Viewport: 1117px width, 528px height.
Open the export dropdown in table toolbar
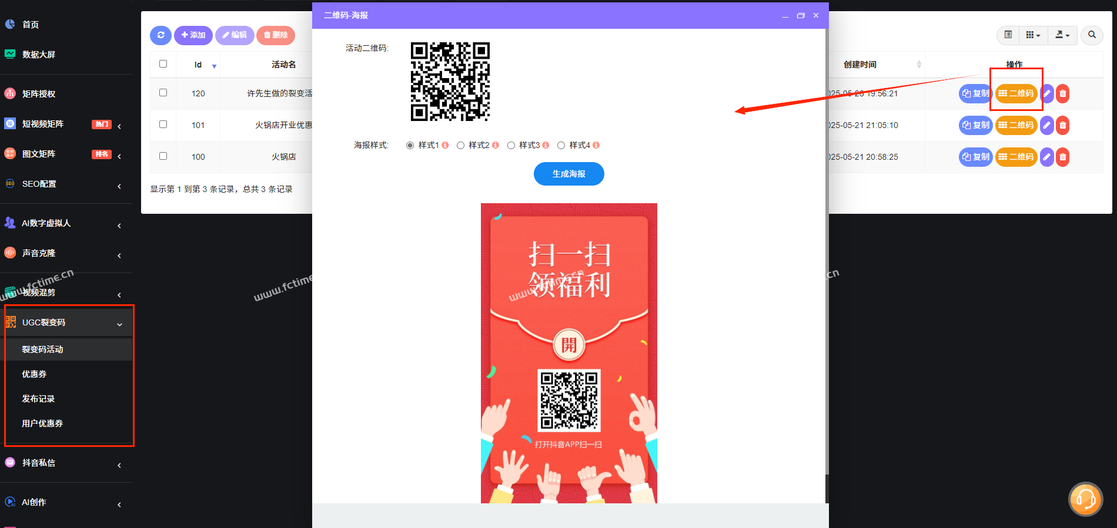pos(1062,35)
